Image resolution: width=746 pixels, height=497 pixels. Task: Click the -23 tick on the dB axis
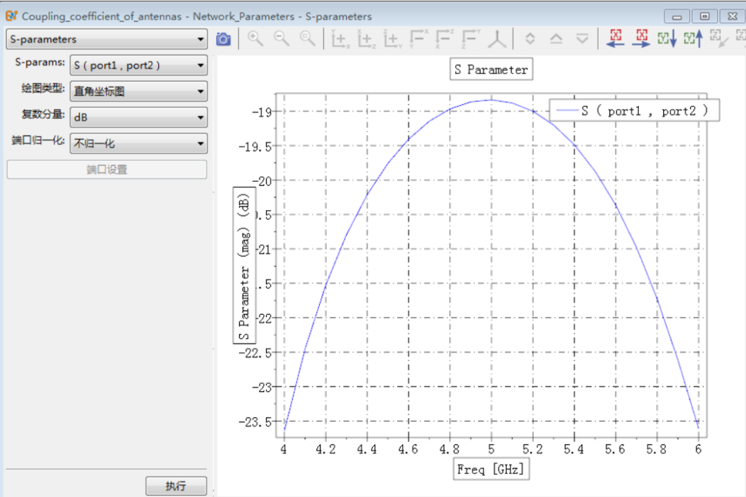click(262, 387)
